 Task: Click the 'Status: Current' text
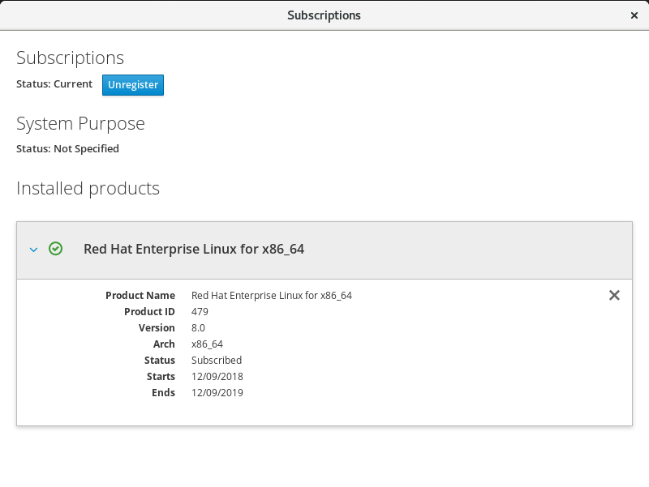click(x=54, y=84)
